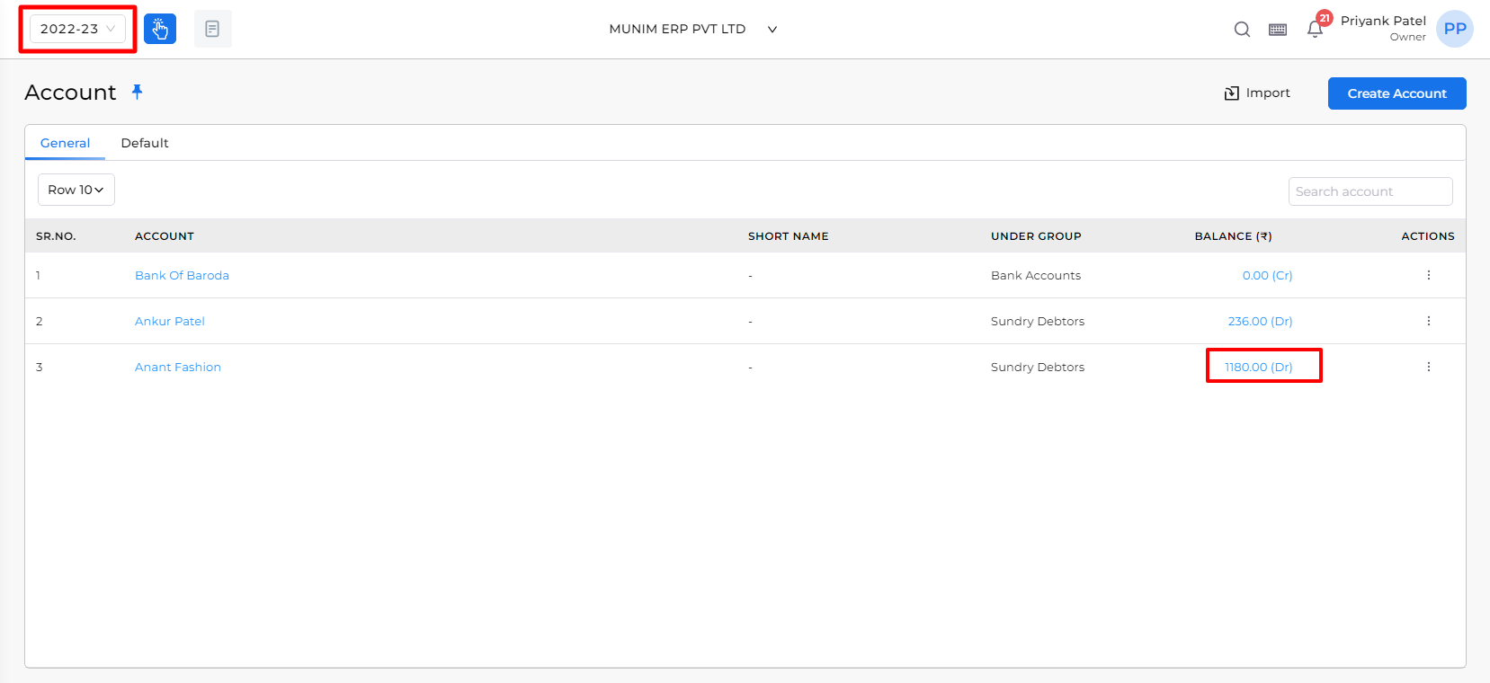The height and width of the screenshot is (683, 1490).
Task: Click the Priyank Patel profile name
Action: (1383, 21)
